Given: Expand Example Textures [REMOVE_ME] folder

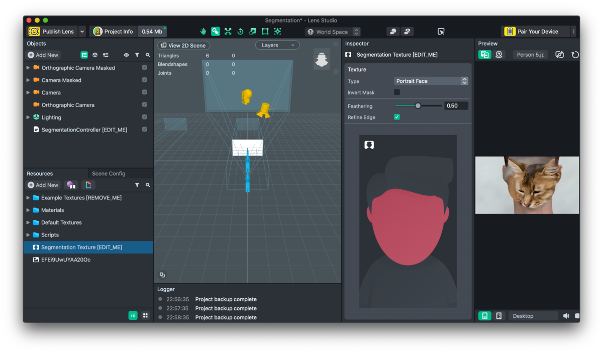Looking at the screenshot, I should pyautogui.click(x=28, y=198).
